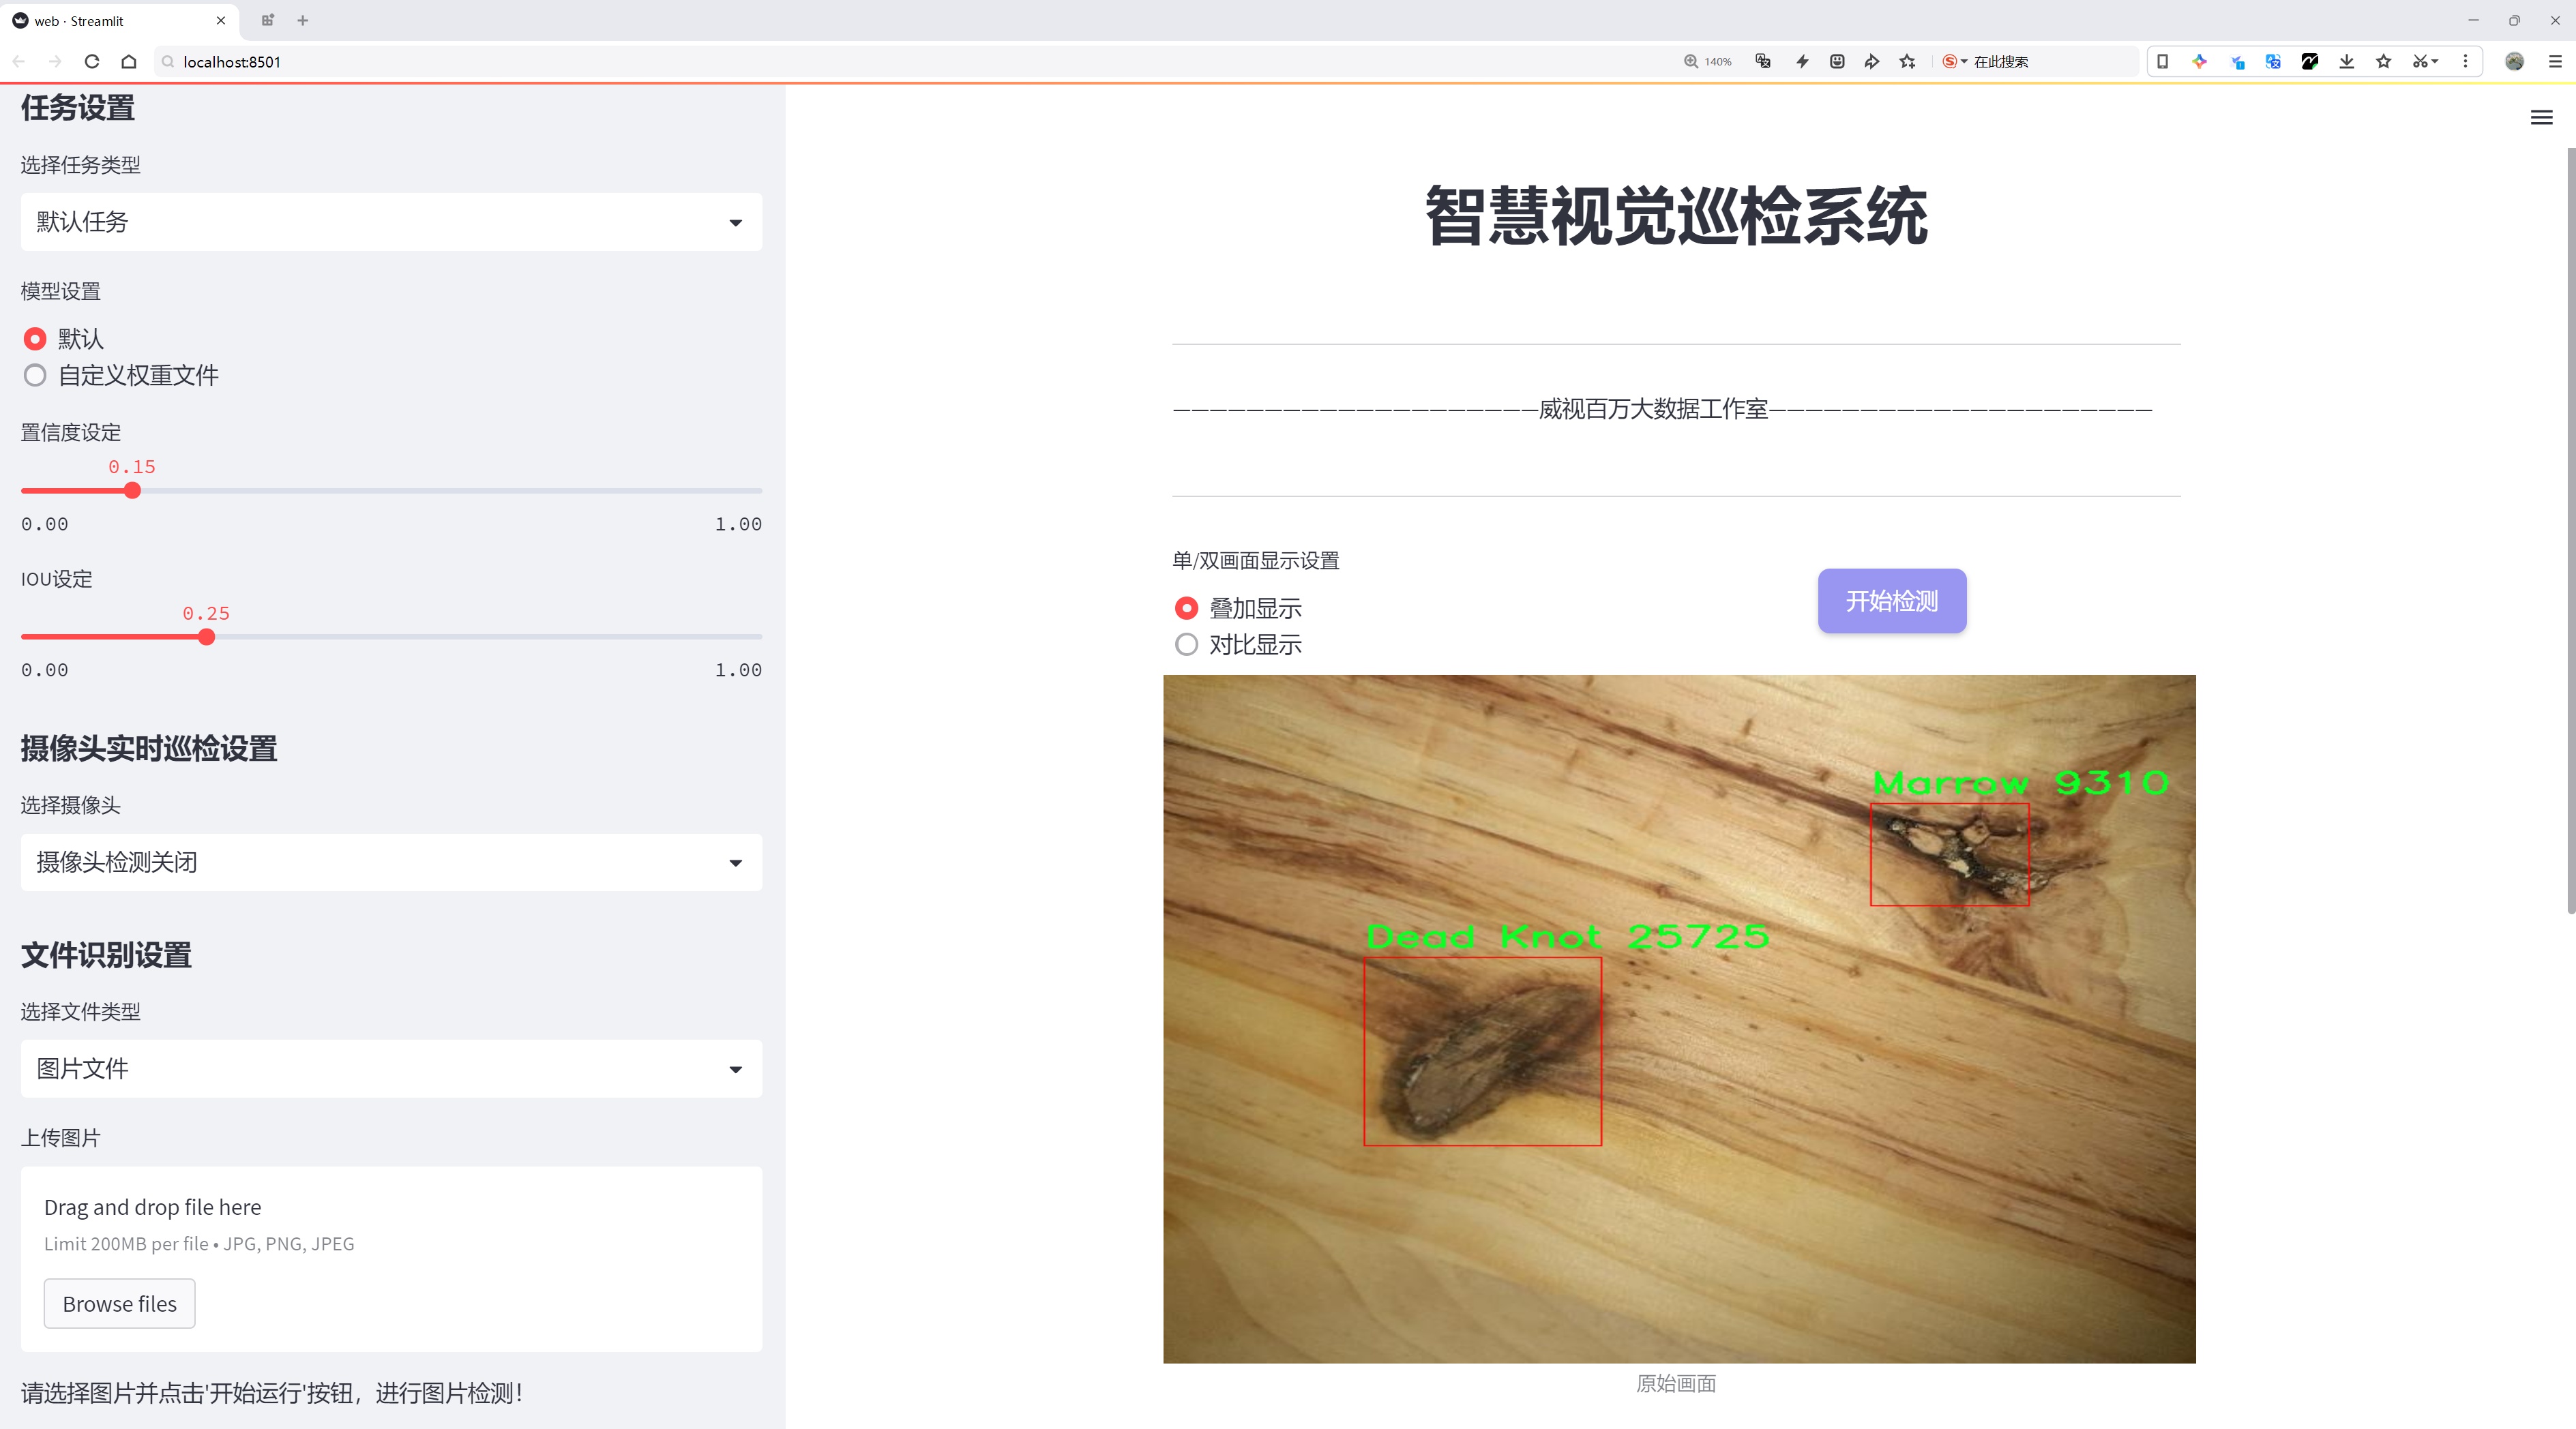Screen dimensions: 2576x1429
Task: Expand the 选择摄像头 dropdown showing 摄像头检测关闭
Action: 391,862
